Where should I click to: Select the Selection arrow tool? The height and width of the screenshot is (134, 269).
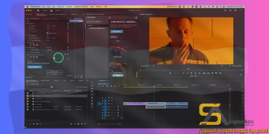[92, 82]
